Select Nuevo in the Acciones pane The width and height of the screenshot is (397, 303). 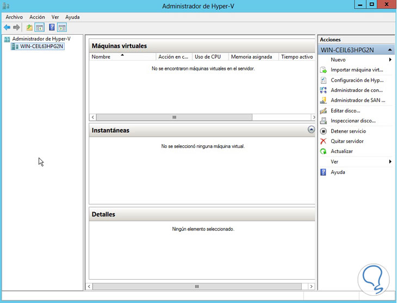[x=338, y=60]
